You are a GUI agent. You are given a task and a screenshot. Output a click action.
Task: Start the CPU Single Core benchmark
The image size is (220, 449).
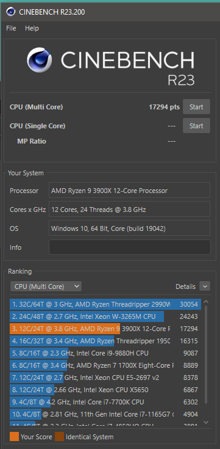[x=196, y=126]
